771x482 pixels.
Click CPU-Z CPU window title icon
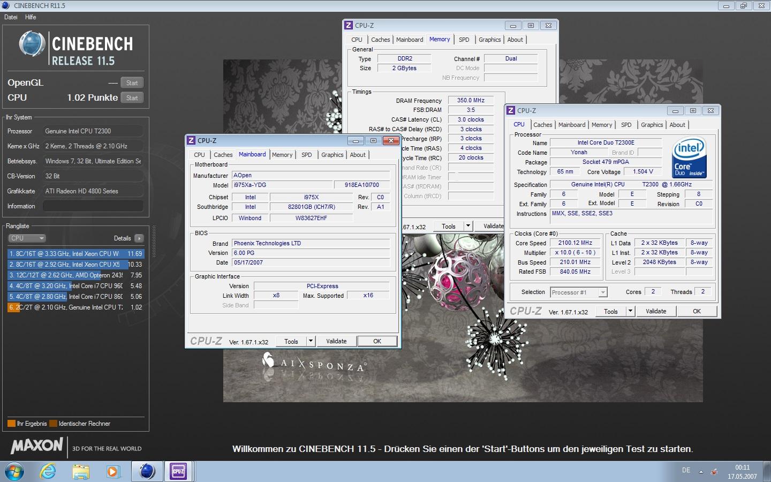click(x=511, y=110)
